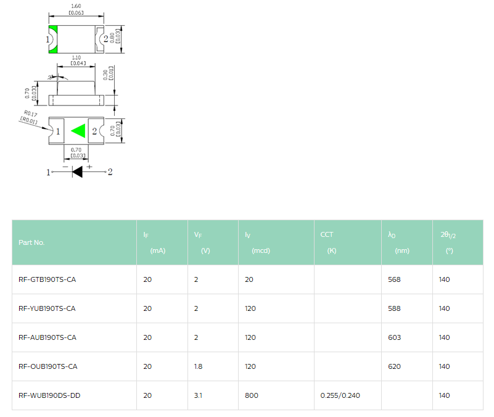
Task: Click the plus sign above the diode symbol
Action: pyautogui.click(x=89, y=167)
